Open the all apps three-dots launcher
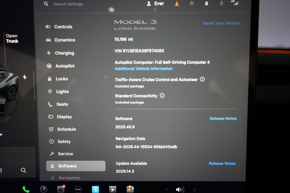290x193 pixels. click(78, 189)
